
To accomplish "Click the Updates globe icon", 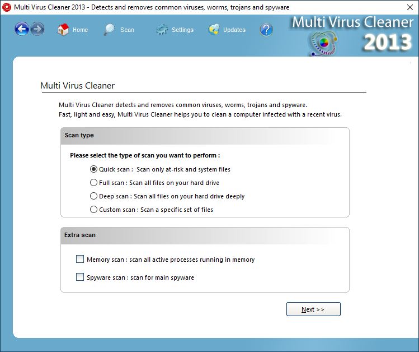I will pyautogui.click(x=214, y=30).
